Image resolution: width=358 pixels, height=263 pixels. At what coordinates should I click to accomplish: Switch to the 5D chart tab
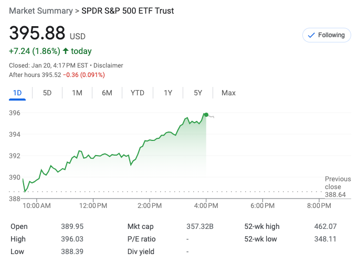pyautogui.click(x=47, y=93)
